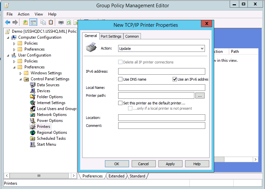Open the Action dropdown set to Update

click(x=161, y=49)
